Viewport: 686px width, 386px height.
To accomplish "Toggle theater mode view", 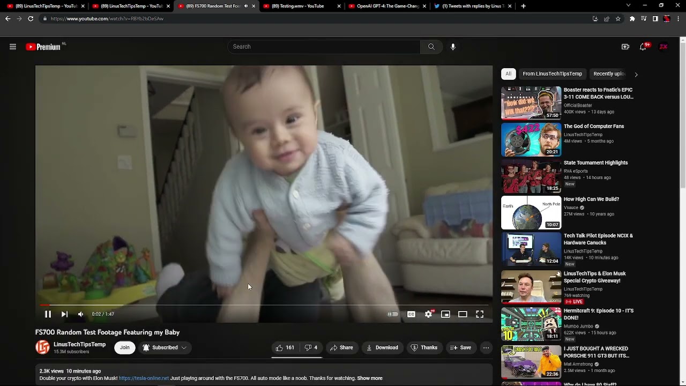I will 463,314.
